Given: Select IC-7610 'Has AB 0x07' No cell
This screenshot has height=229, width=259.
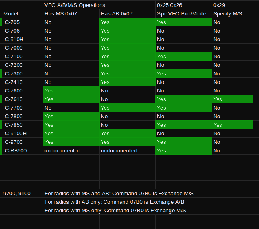Looking at the screenshot, I should point(127,99).
